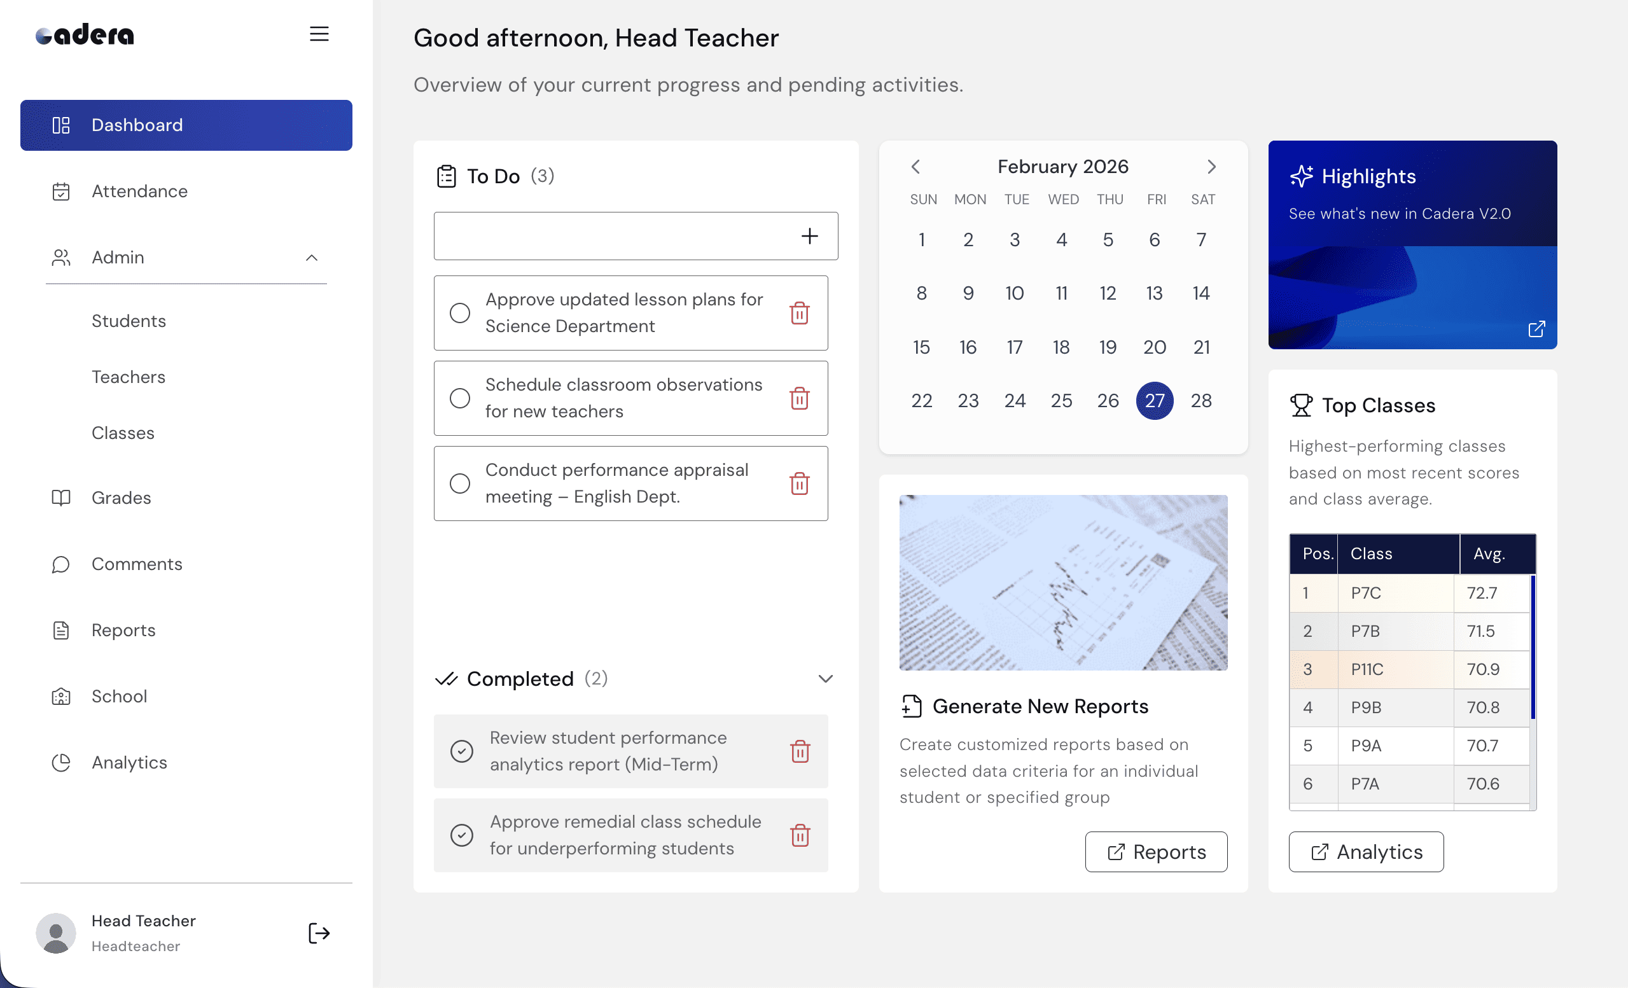The image size is (1628, 988).
Task: Collapse the Completed tasks section
Action: click(825, 679)
